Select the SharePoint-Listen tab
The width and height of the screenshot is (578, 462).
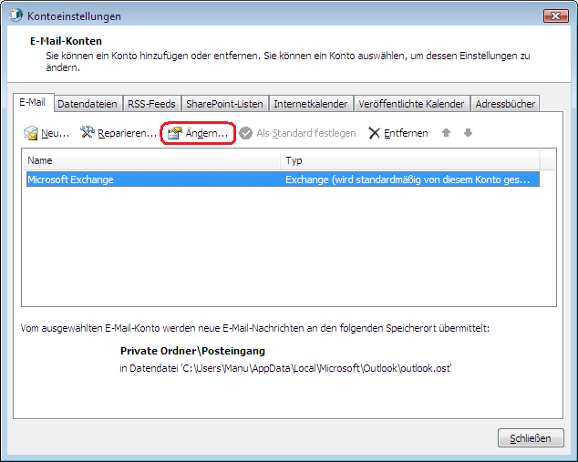tap(224, 104)
